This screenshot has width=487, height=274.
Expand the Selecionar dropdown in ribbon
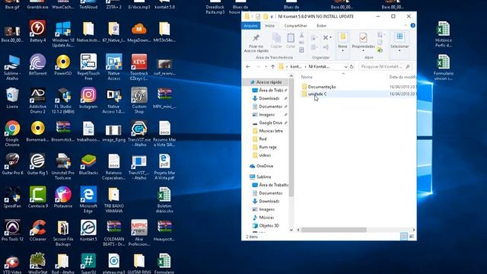(399, 50)
